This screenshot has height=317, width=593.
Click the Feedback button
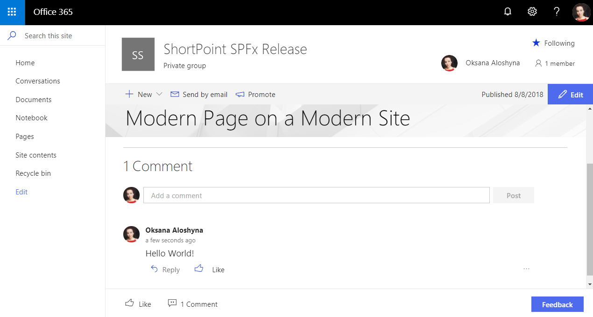(x=557, y=304)
